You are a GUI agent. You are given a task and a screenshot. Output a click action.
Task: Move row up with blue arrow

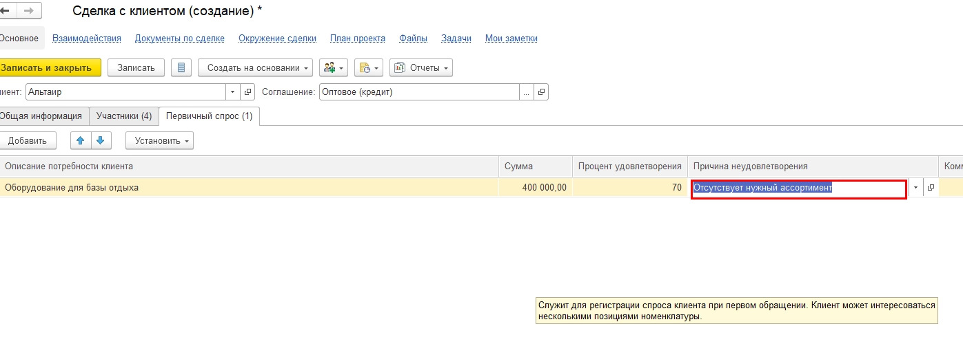(81, 140)
